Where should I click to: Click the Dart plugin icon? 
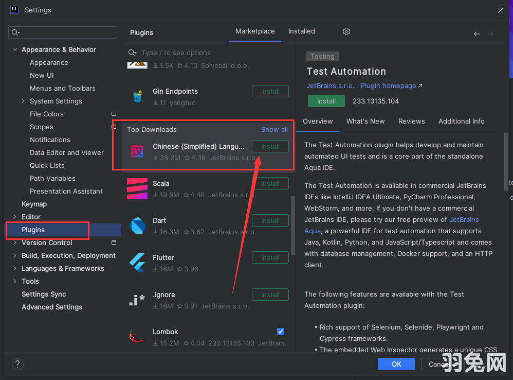click(x=137, y=226)
